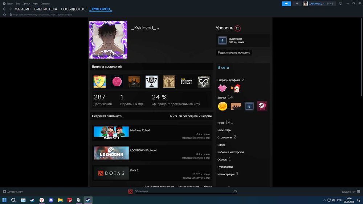Click the gold coin badge icon

pyautogui.click(x=223, y=106)
